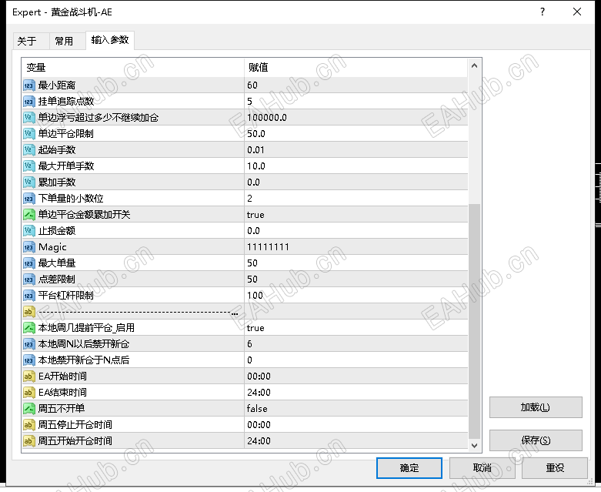Viewport: 601px width, 492px height.
Task: Click the 本地周N以后禁开新仓 value 6
Action: (x=250, y=344)
